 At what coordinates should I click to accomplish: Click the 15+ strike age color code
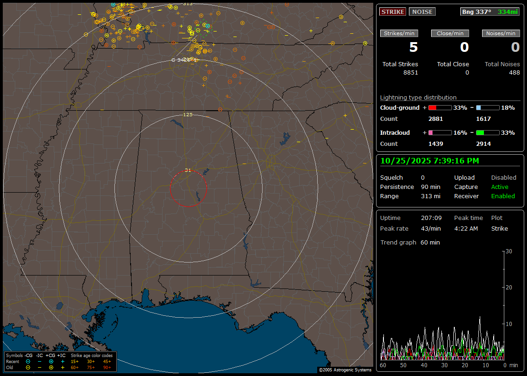75,361
